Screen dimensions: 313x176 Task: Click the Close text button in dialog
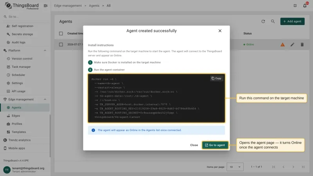point(194,145)
